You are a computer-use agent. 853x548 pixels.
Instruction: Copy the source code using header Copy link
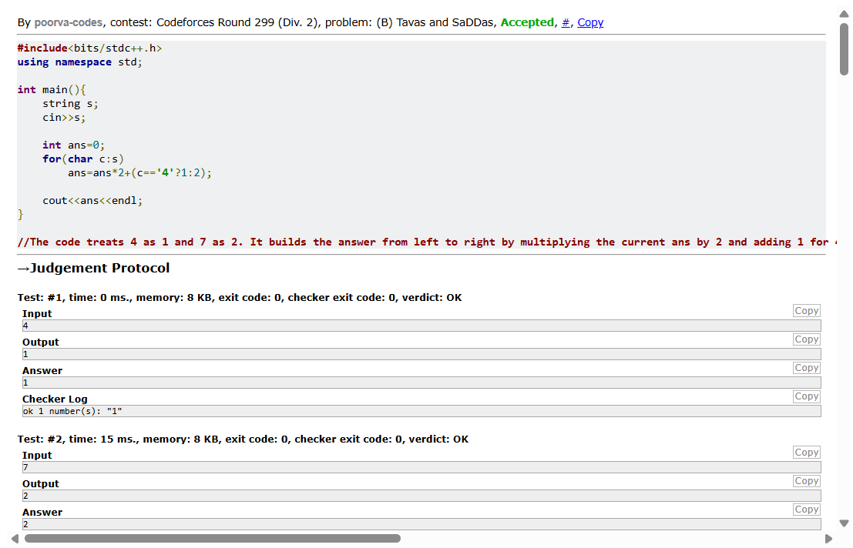pos(590,22)
